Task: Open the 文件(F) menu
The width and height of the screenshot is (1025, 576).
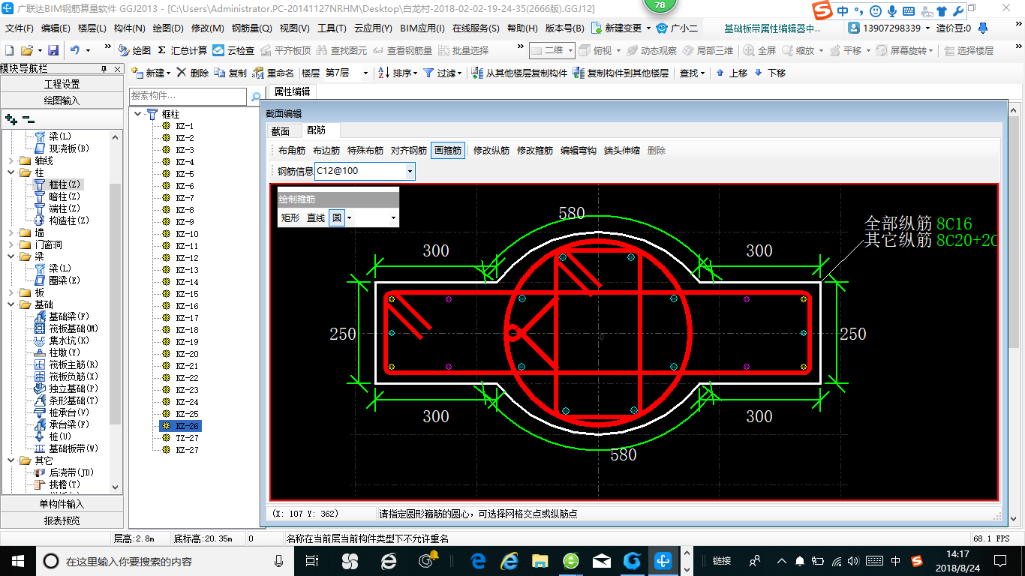Action: (x=19, y=28)
